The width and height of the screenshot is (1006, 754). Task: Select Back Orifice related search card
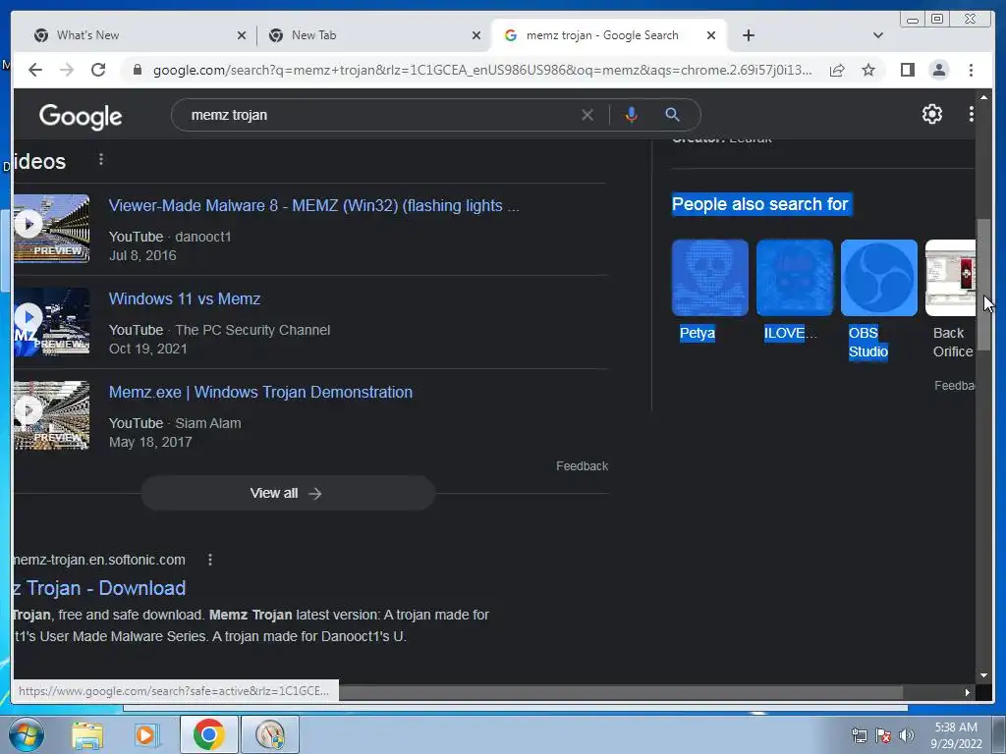click(x=951, y=299)
